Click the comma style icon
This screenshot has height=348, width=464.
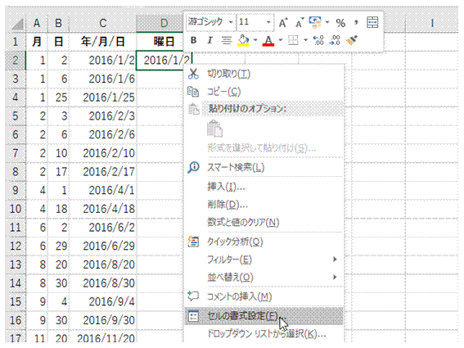click(x=356, y=22)
